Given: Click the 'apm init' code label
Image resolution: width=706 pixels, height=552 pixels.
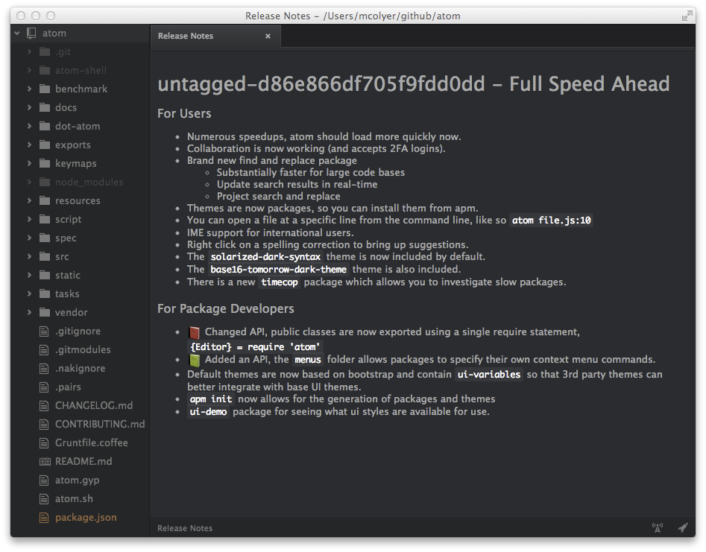Looking at the screenshot, I should 211,399.
